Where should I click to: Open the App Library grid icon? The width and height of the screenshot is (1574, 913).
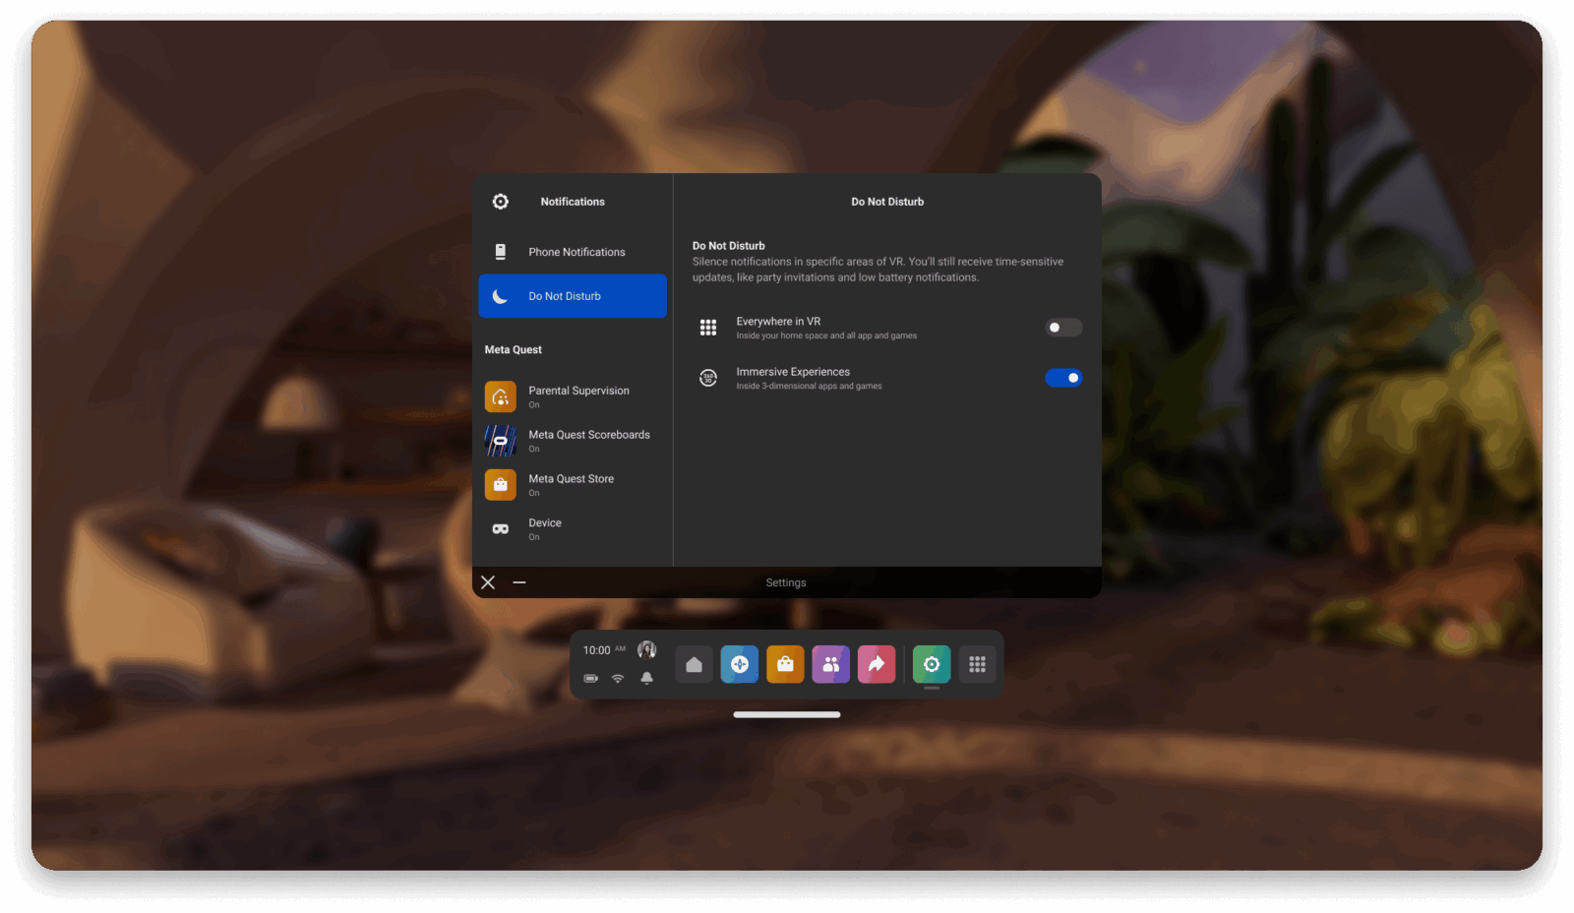[977, 665]
